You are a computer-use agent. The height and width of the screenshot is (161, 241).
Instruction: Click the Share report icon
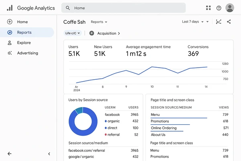pyautogui.click(x=229, y=22)
